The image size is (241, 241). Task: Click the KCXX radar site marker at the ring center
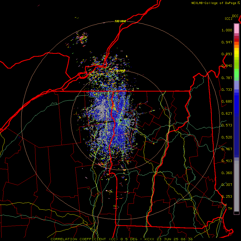pyautogui.click(x=121, y=120)
